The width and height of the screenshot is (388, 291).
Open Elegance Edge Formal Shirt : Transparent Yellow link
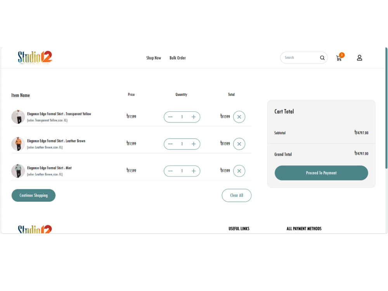[59, 114]
